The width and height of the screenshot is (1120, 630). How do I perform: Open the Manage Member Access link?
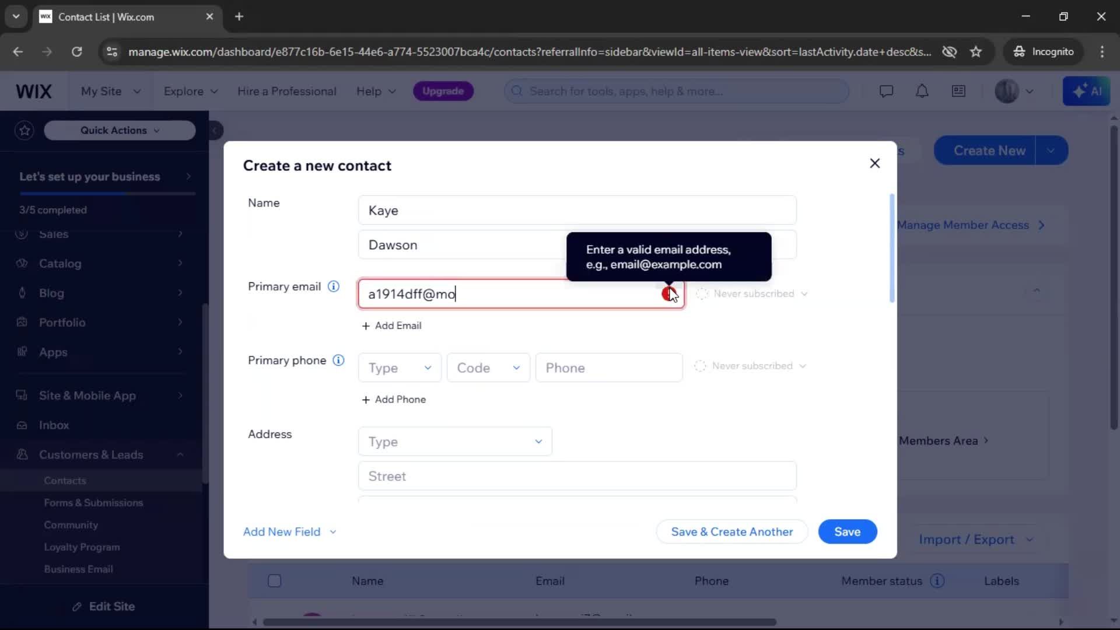971,225
